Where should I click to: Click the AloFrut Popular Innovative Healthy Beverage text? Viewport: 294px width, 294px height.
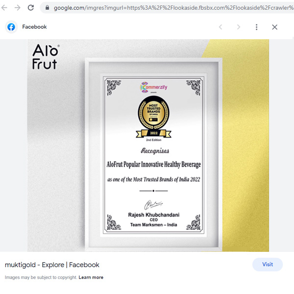[x=154, y=165]
